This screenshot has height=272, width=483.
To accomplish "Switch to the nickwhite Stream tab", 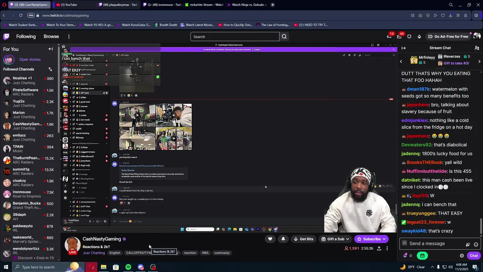I will pyautogui.click(x=205, y=5).
